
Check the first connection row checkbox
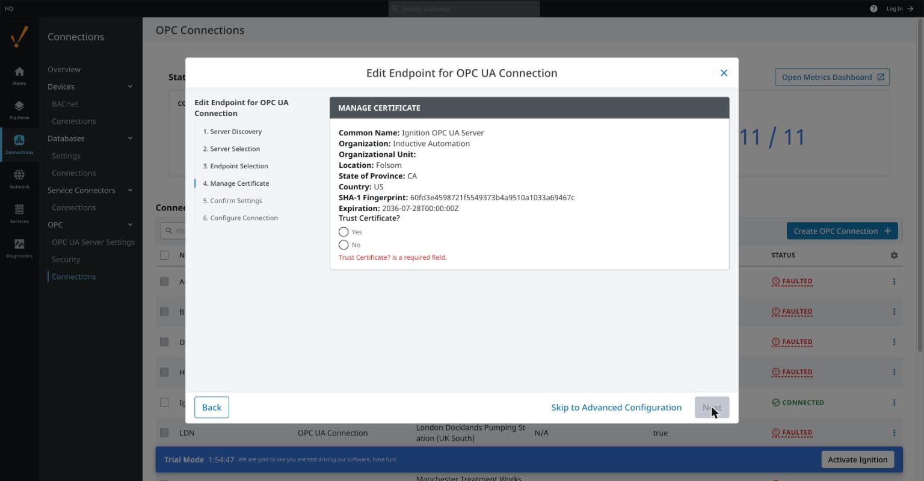click(164, 281)
